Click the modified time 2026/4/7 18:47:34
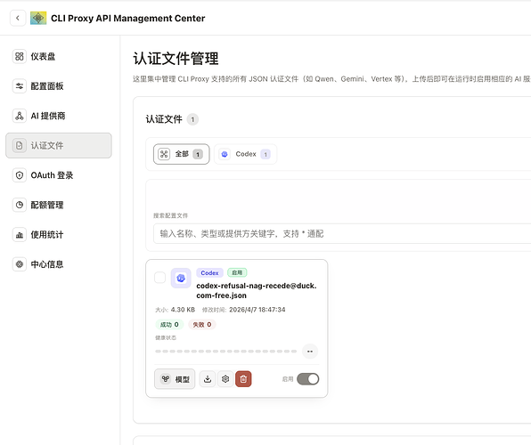This screenshot has width=531, height=445. 257,310
